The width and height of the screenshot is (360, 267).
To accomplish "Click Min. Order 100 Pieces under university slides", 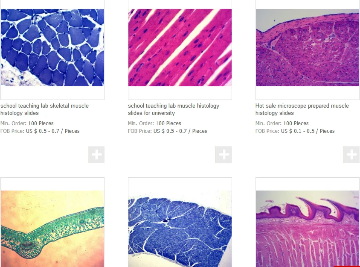I will click(x=154, y=123).
